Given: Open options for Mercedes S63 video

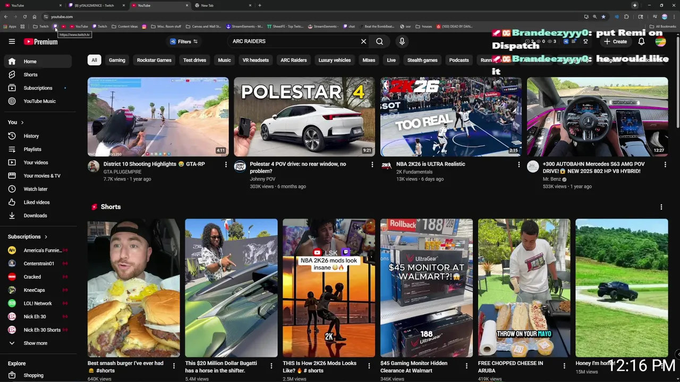Looking at the screenshot, I should click(x=665, y=165).
